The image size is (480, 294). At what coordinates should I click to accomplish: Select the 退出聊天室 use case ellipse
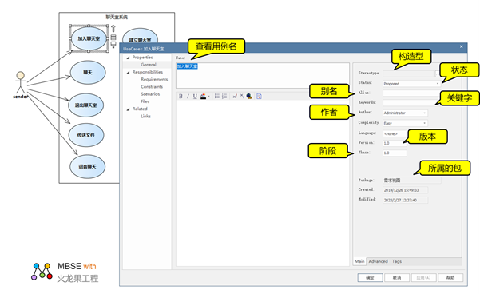point(86,105)
